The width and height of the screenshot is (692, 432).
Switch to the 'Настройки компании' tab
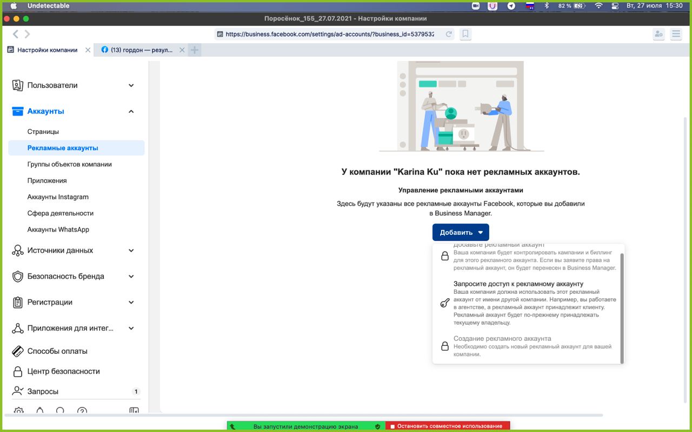click(x=48, y=50)
